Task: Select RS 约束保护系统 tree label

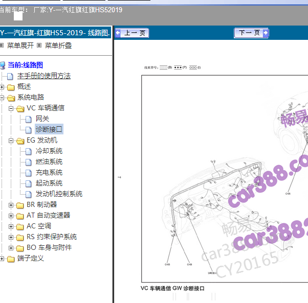Action: [x=52, y=237]
